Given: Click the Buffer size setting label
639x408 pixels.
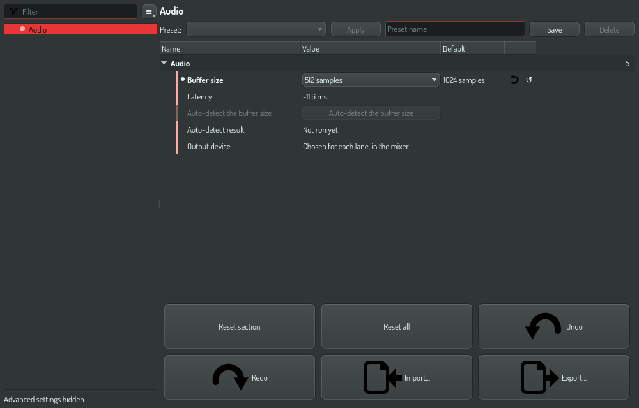Looking at the screenshot, I should (x=205, y=80).
